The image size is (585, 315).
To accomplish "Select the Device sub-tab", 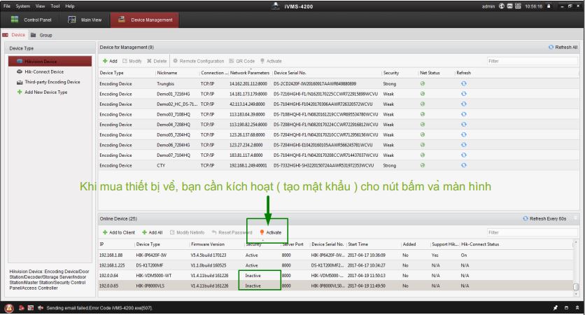I will click(14, 35).
